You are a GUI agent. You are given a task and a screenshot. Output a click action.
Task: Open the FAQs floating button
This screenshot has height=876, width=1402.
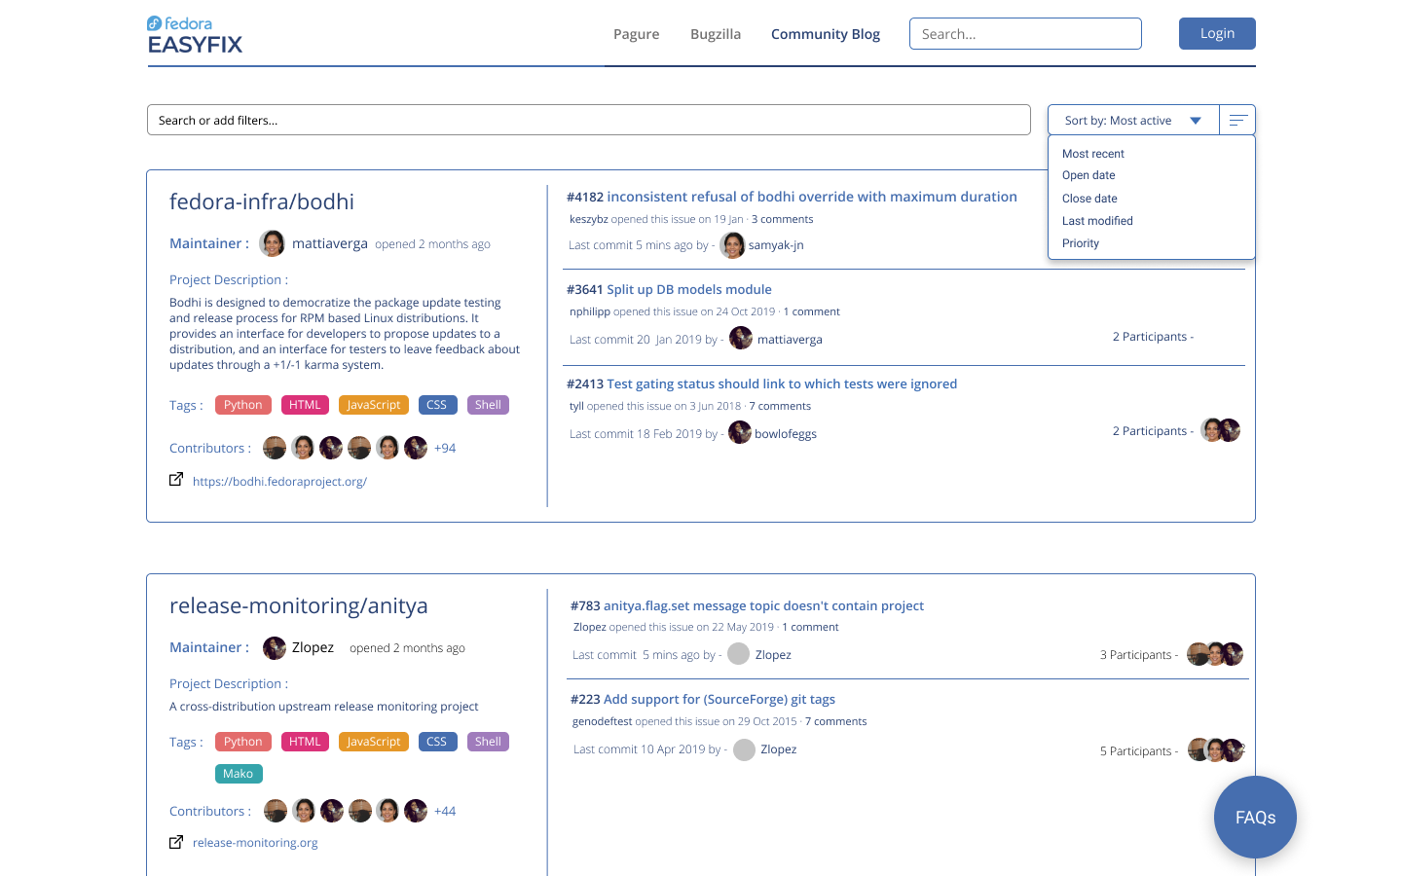click(x=1255, y=818)
